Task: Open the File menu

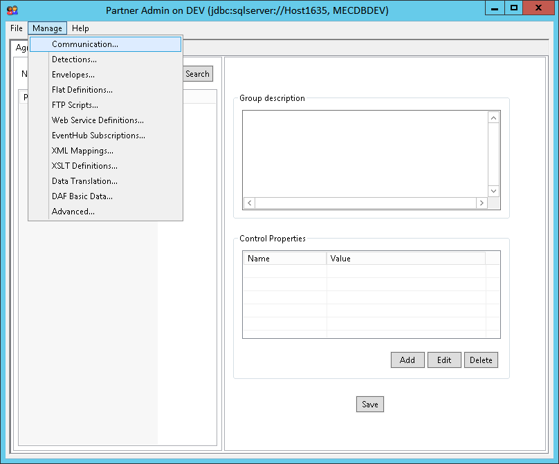Action: click(x=17, y=28)
